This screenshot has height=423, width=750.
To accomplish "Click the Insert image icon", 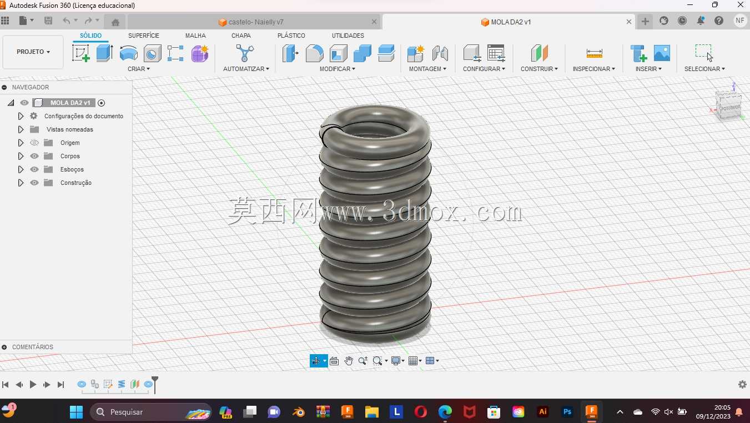I will coord(662,53).
